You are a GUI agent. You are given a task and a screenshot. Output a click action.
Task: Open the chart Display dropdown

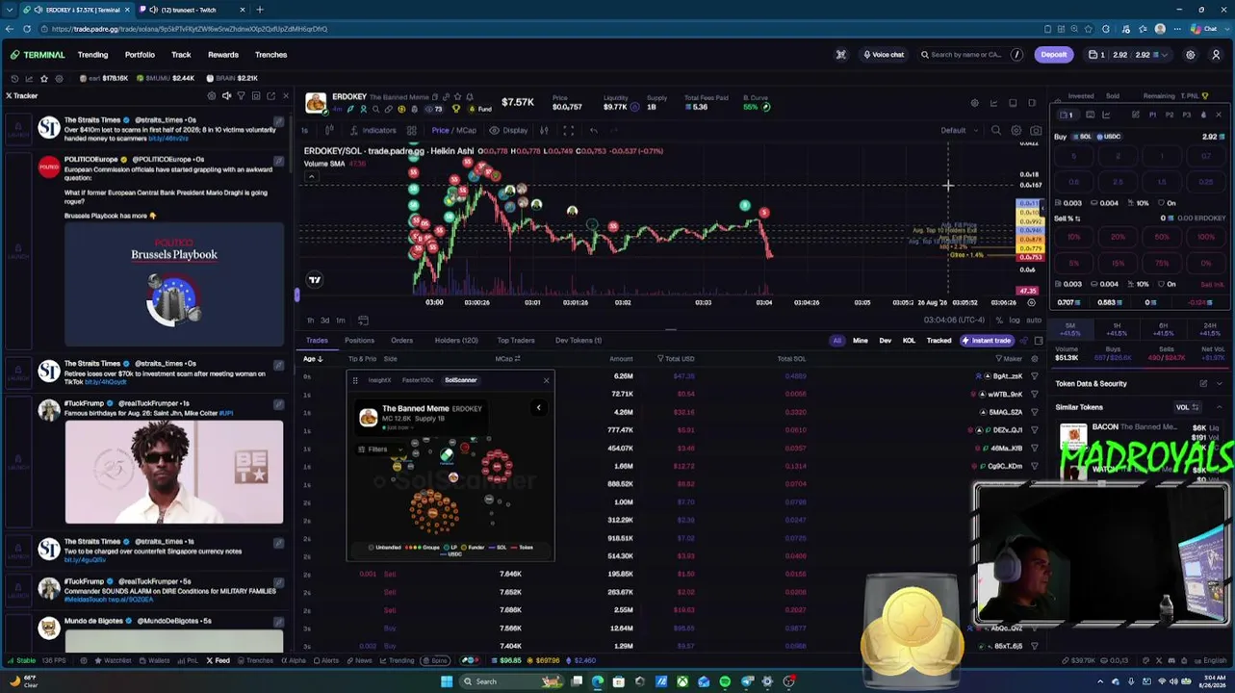[509, 131]
